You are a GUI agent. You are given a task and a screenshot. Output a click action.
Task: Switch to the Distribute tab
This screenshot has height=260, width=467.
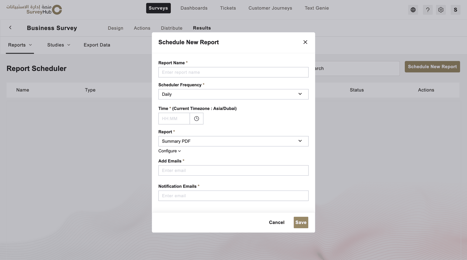click(172, 28)
